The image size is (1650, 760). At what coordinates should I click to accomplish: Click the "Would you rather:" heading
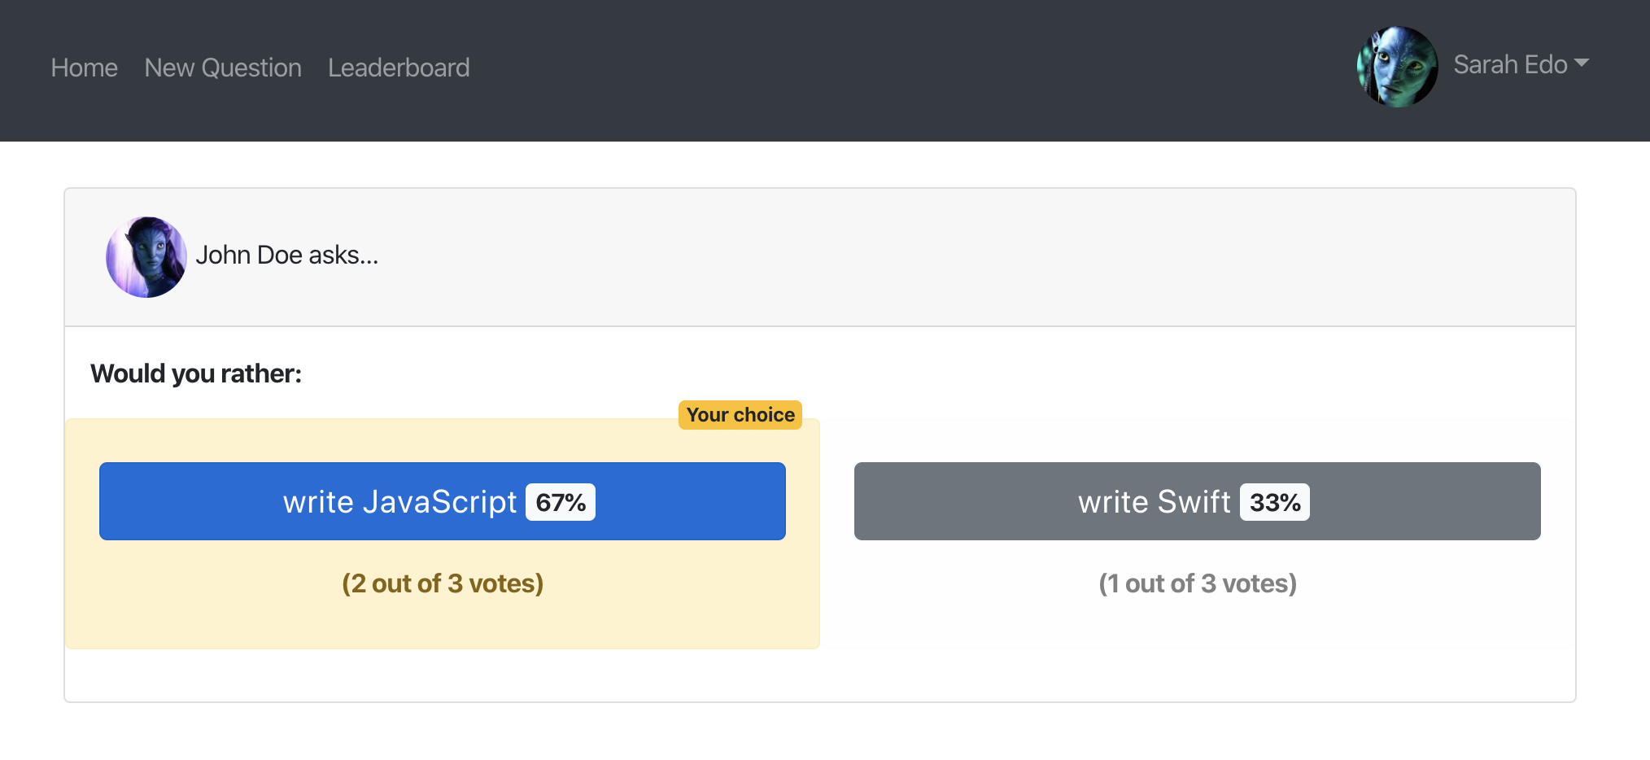point(196,373)
